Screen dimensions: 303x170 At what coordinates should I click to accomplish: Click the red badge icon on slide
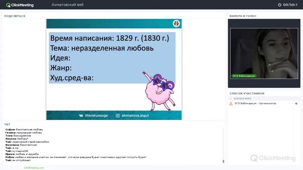tap(176, 24)
